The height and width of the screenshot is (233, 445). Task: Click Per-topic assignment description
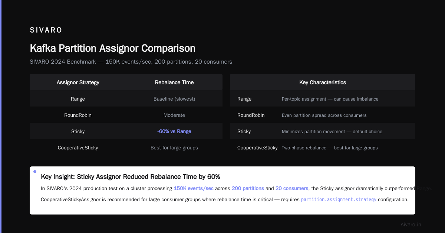(x=330, y=99)
